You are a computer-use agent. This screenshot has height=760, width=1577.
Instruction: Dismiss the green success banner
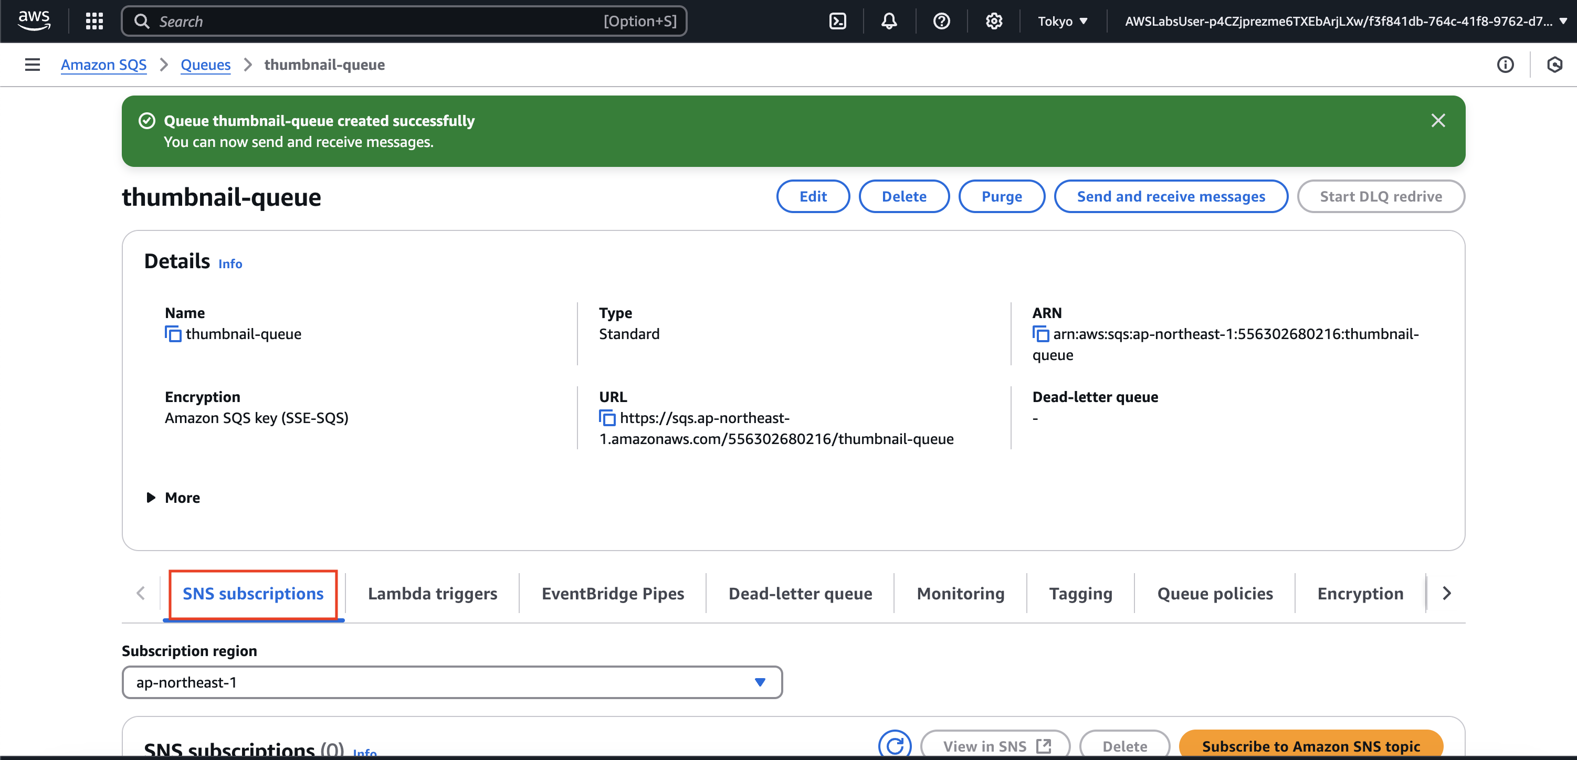point(1437,121)
